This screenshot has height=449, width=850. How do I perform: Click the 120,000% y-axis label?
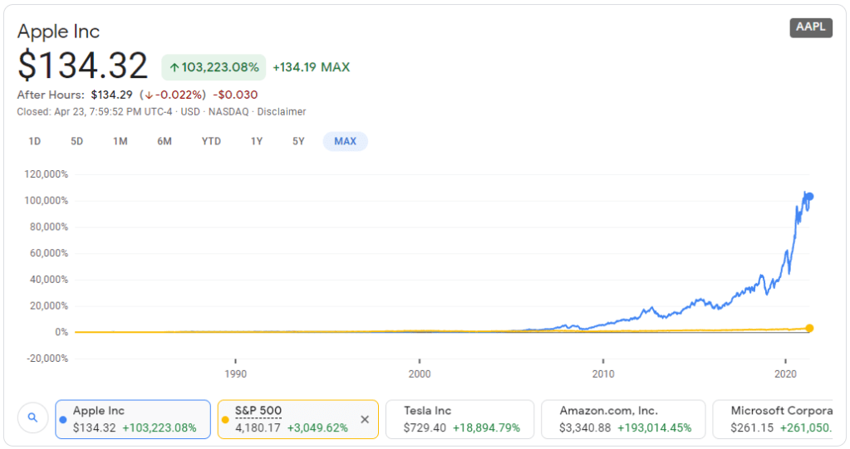coord(46,173)
